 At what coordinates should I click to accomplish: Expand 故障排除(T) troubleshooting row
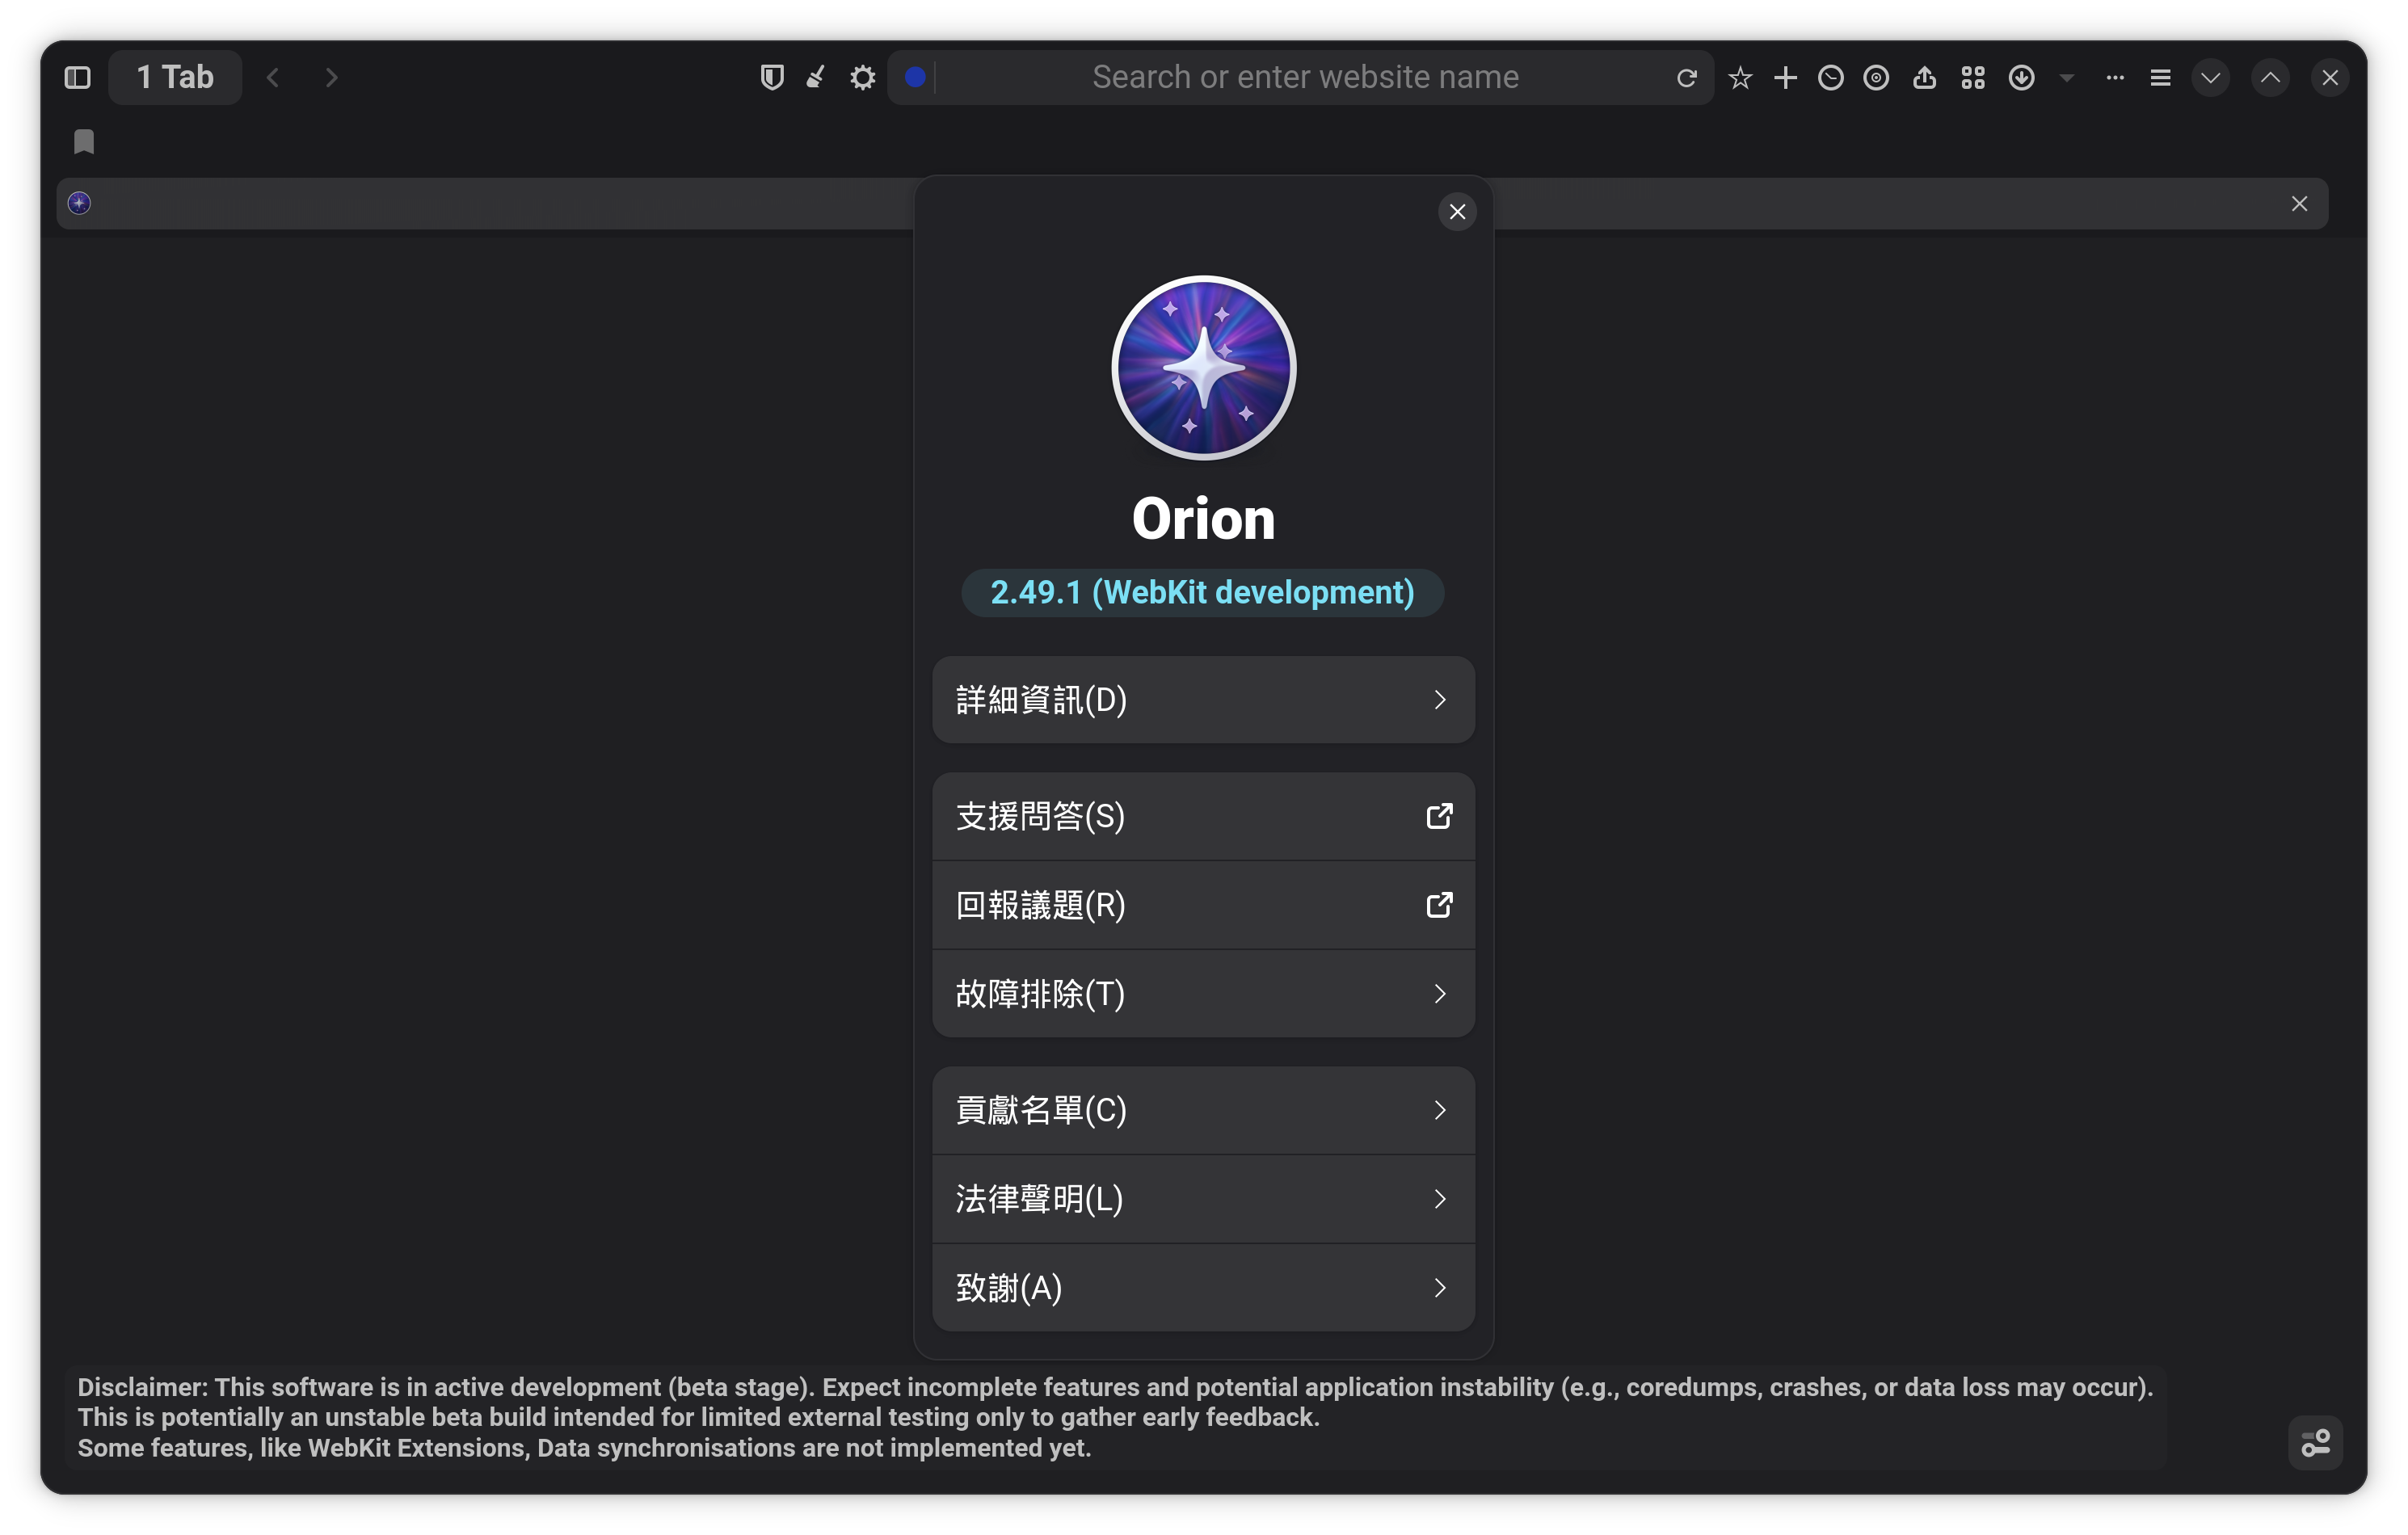point(1202,993)
